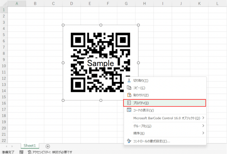Click the accessibility person icon in status bar

coord(30,152)
